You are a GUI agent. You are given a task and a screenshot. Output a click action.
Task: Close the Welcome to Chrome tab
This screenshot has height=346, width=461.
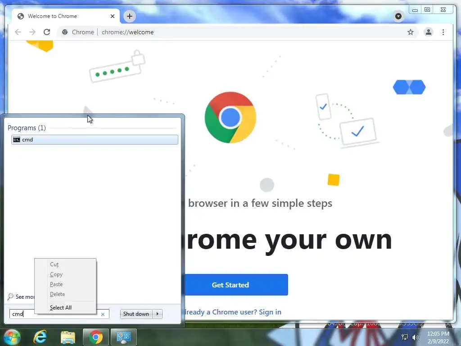pyautogui.click(x=112, y=16)
